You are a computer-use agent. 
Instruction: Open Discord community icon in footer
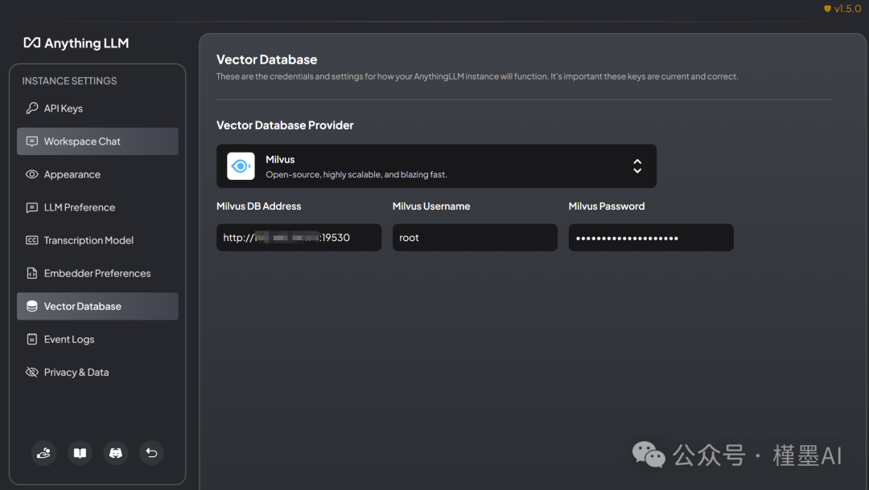click(x=115, y=454)
